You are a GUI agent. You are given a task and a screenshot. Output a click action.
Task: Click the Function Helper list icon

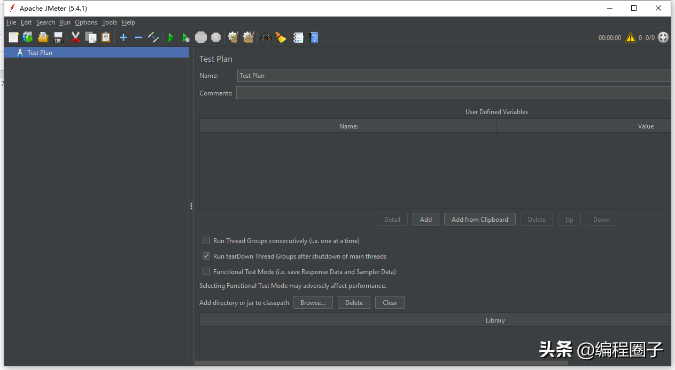coord(298,37)
